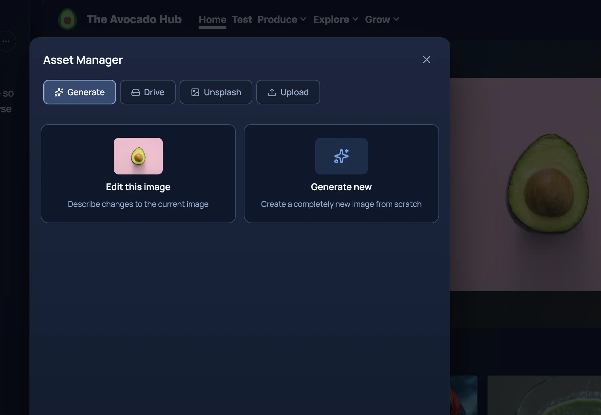601x415 pixels.
Task: Switch to the Upload tab
Action: 288,92
